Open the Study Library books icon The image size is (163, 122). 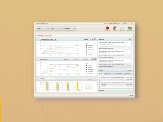130,28
